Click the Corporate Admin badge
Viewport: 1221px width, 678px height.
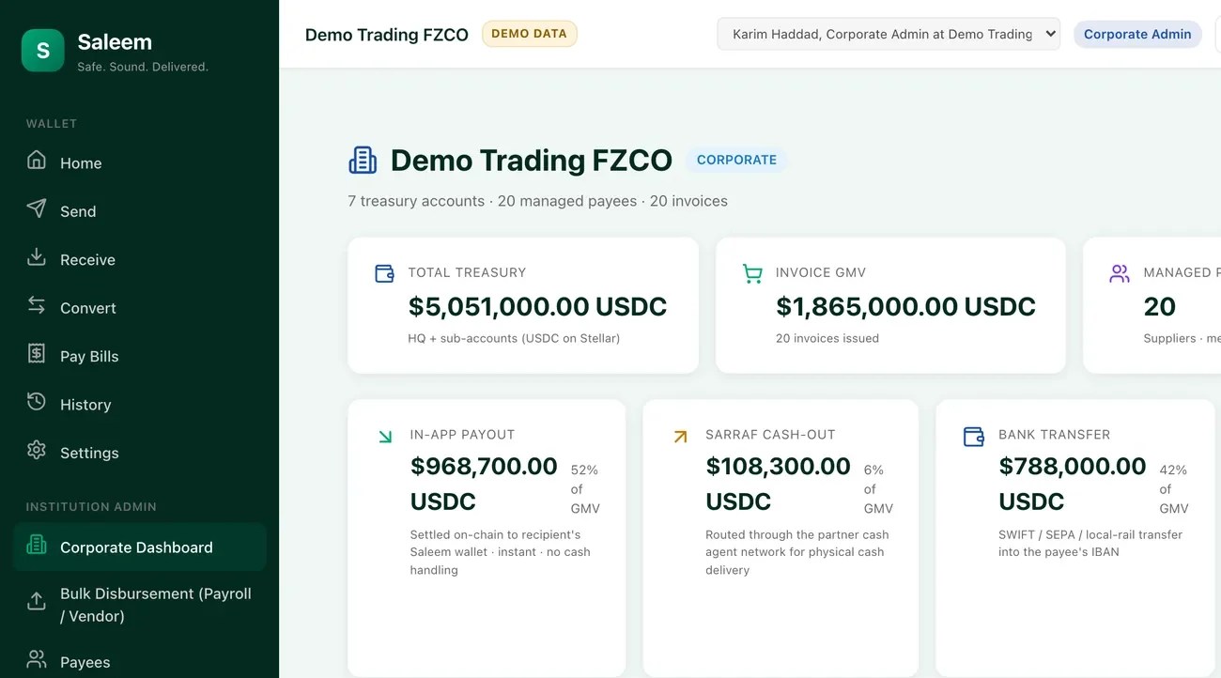tap(1137, 34)
